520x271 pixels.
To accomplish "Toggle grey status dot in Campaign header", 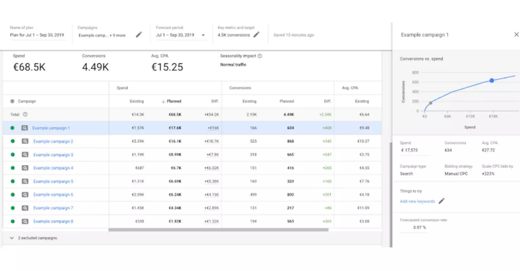I will 12,101.
